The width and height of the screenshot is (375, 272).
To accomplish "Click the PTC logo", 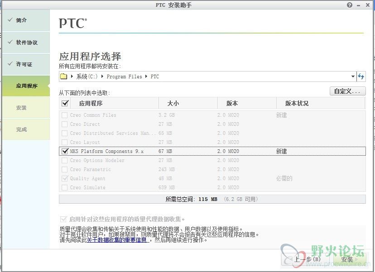I will 73,23.
